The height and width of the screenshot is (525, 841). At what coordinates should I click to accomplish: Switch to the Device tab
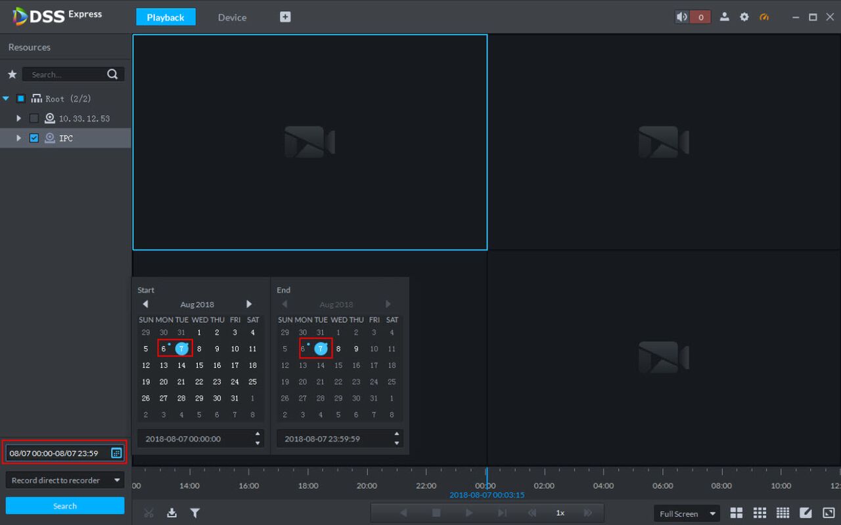pos(232,17)
